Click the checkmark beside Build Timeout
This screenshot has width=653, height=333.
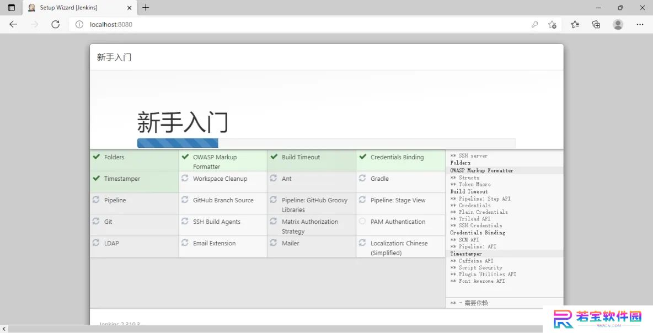(x=274, y=157)
